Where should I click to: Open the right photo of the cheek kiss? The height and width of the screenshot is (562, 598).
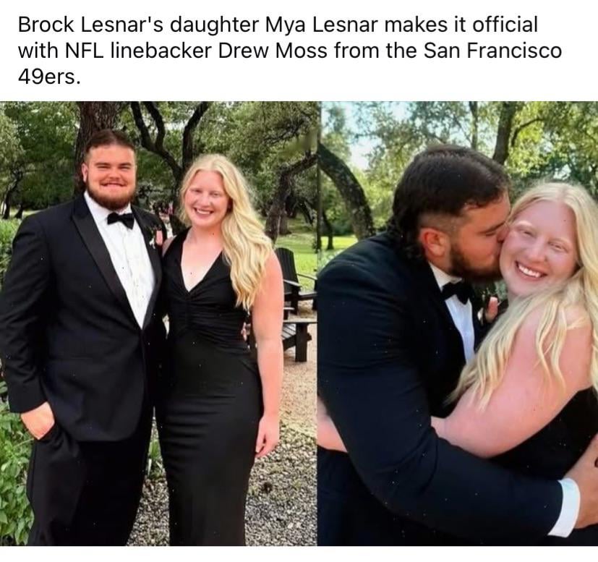tap(458, 323)
